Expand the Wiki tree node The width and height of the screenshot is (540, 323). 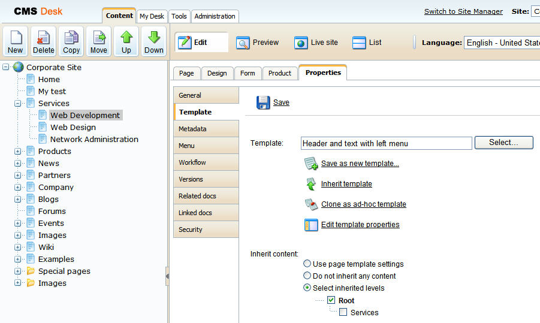tap(17, 247)
